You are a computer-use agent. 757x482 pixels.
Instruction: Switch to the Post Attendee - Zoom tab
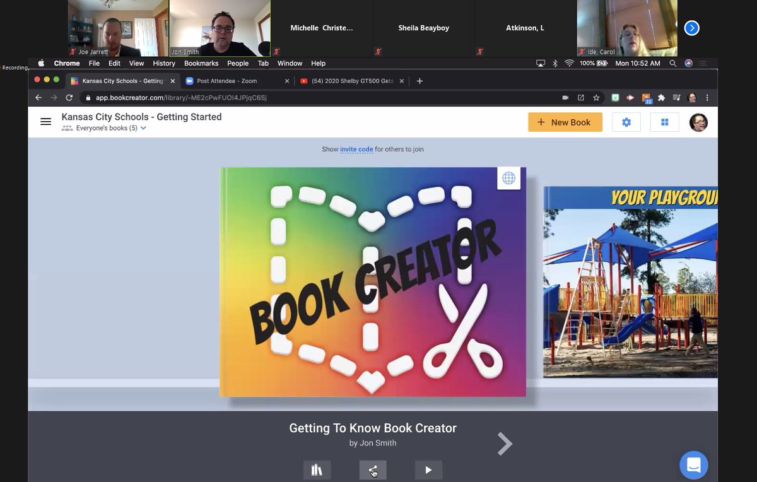(x=237, y=81)
